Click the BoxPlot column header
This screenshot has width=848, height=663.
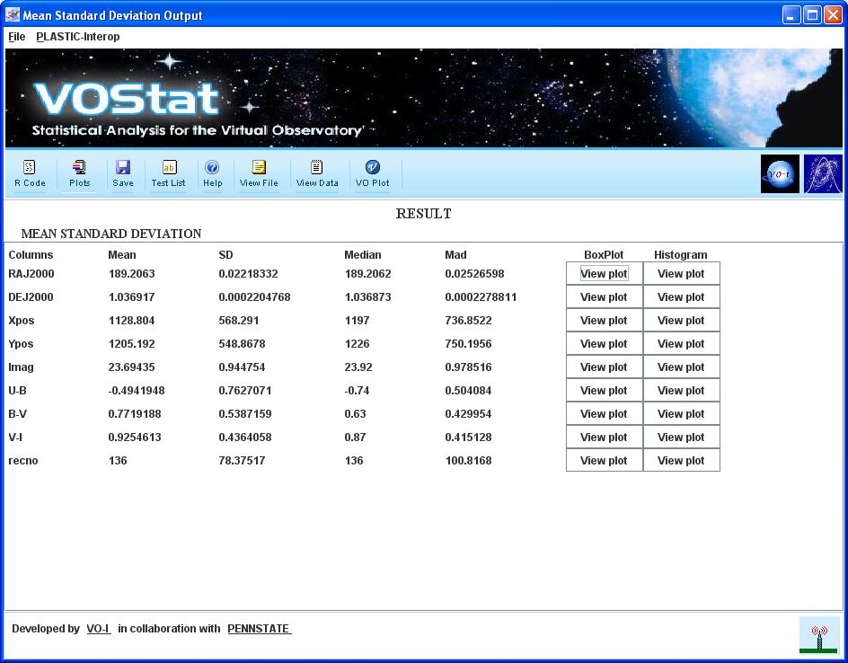click(604, 255)
